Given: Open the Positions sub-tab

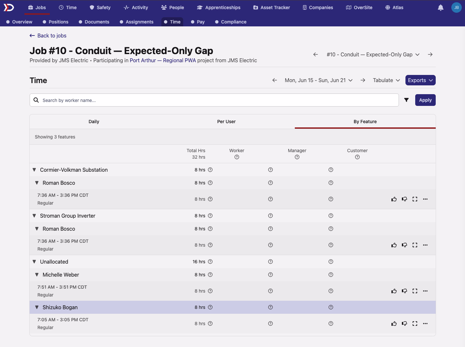Looking at the screenshot, I should [55, 22].
